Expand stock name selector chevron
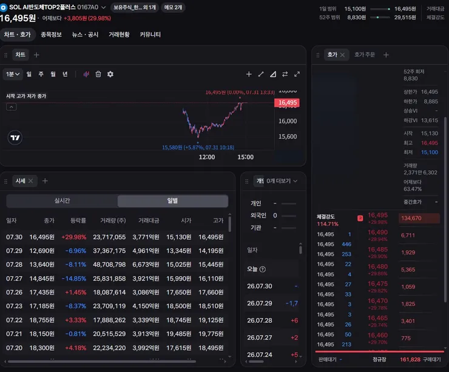This screenshot has width=449, height=372. (104, 7)
